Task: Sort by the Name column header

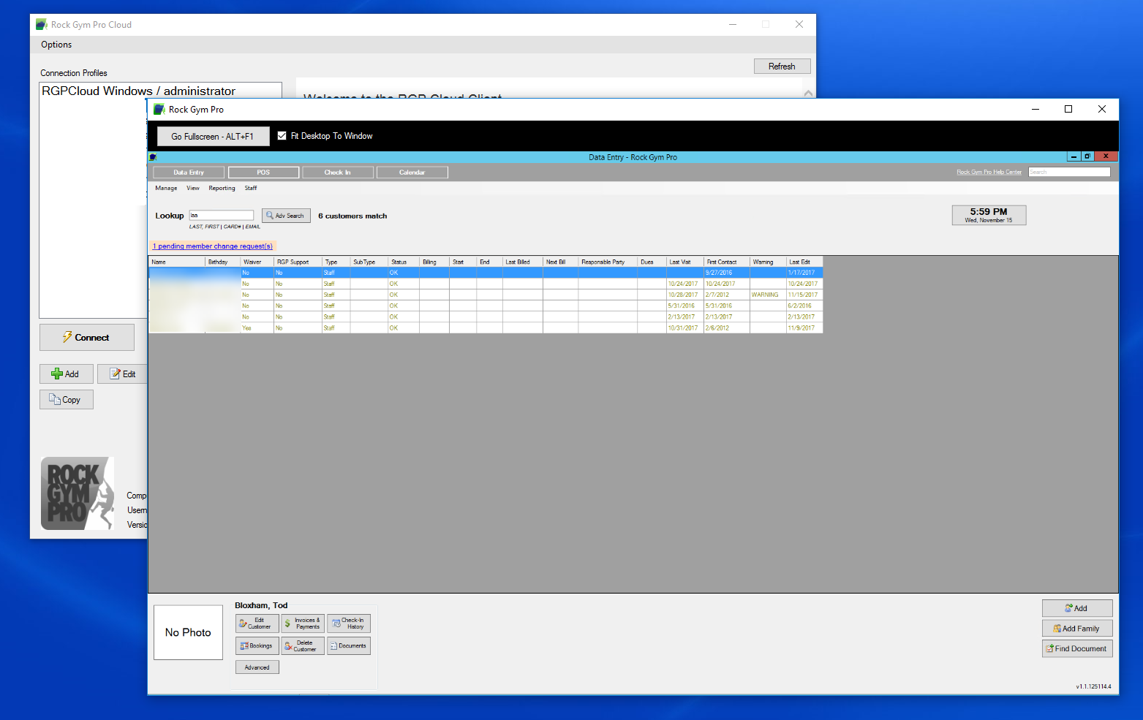Action: (x=177, y=262)
